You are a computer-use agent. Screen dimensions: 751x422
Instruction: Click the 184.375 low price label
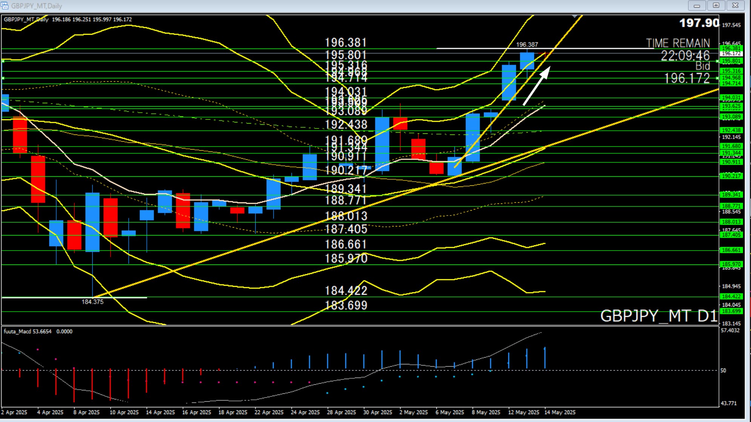pos(92,302)
